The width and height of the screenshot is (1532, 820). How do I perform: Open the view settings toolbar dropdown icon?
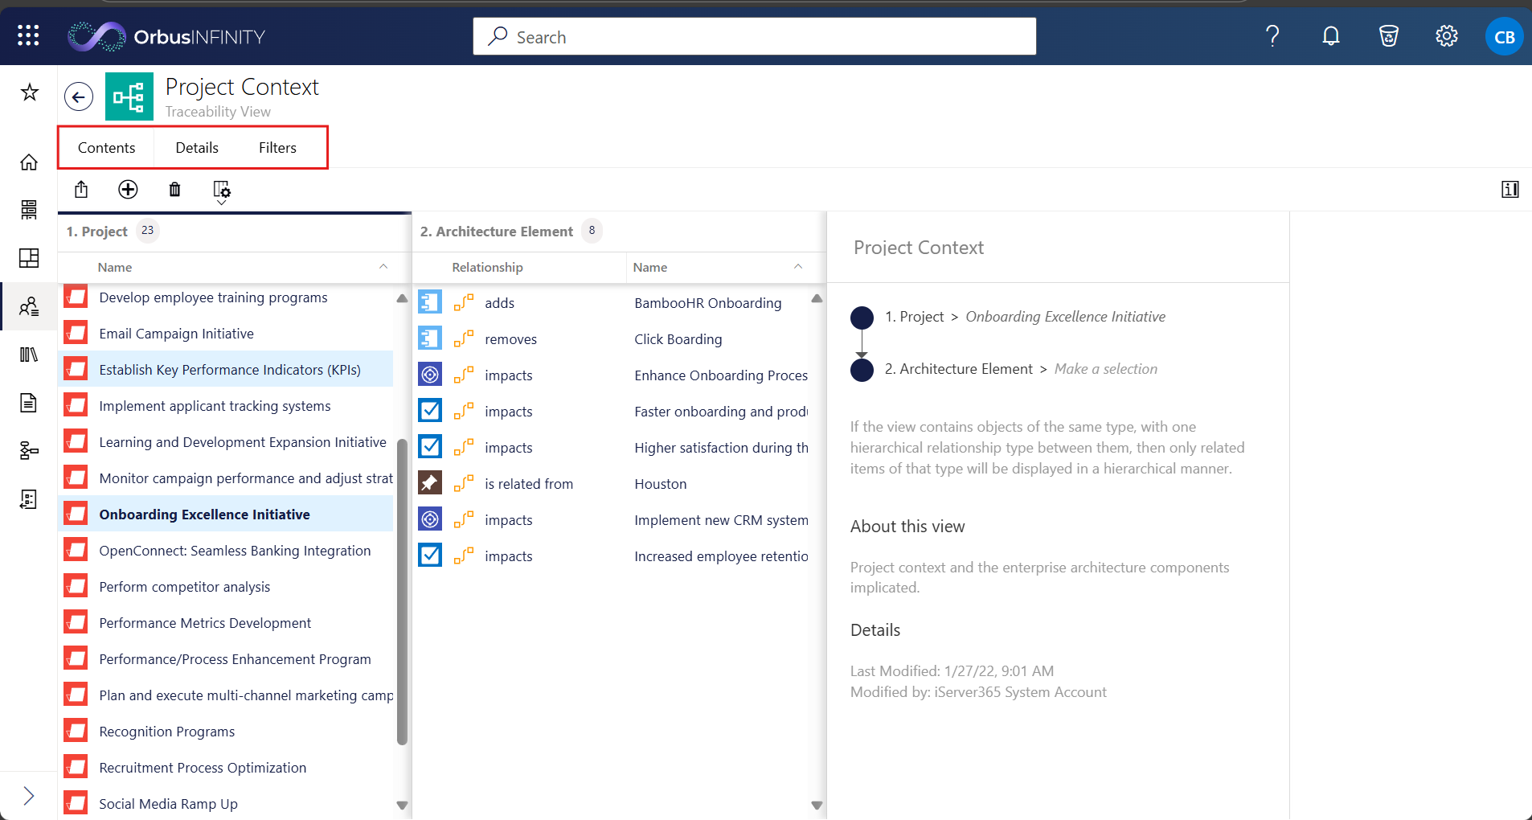click(x=222, y=191)
